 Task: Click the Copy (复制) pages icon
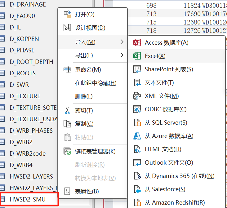(67, 124)
